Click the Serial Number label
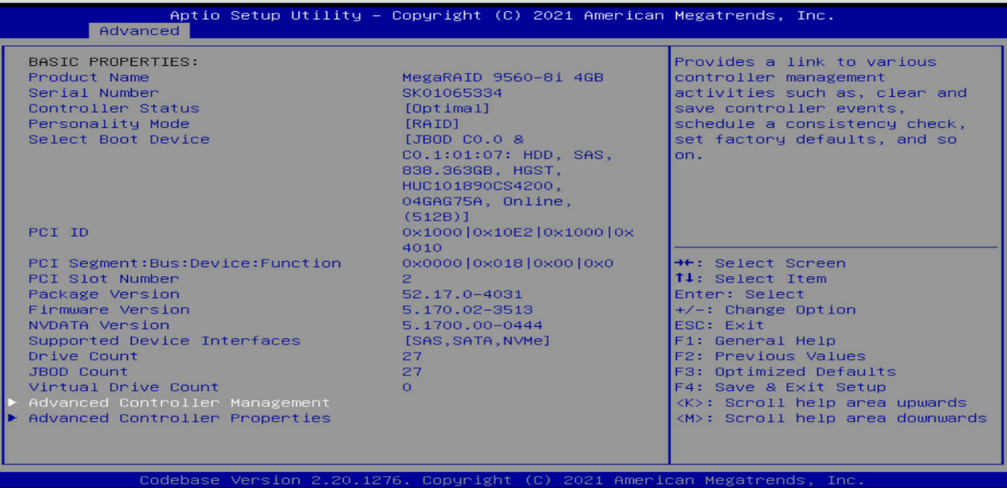The width and height of the screenshot is (1007, 488). [x=94, y=93]
